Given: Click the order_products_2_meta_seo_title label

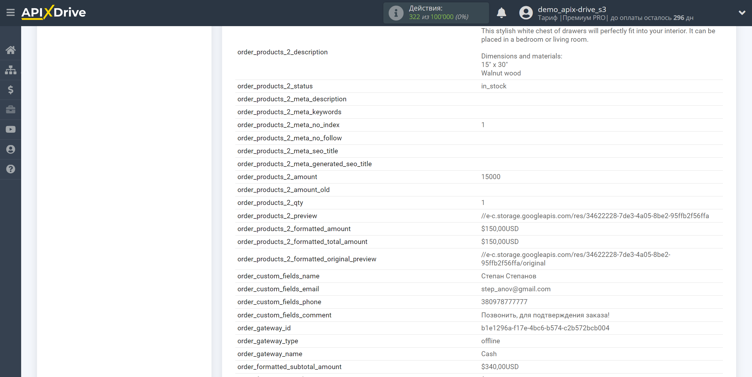Looking at the screenshot, I should point(288,151).
